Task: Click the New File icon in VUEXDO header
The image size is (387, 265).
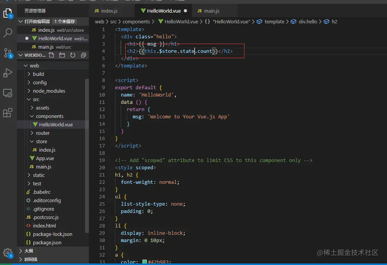Action: [x=51, y=55]
